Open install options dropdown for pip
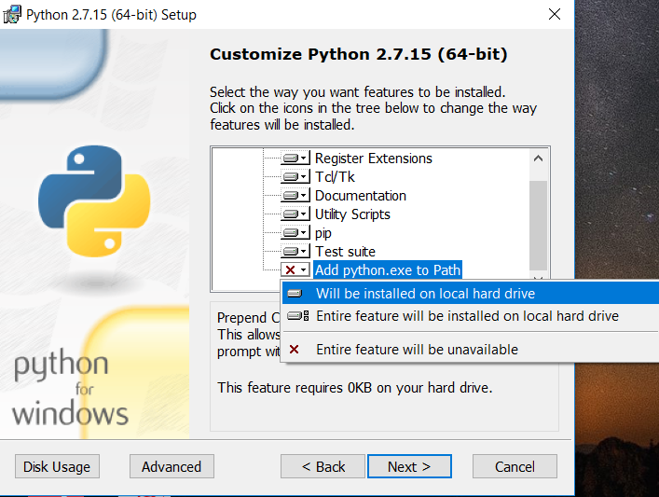The image size is (659, 497). [295, 232]
